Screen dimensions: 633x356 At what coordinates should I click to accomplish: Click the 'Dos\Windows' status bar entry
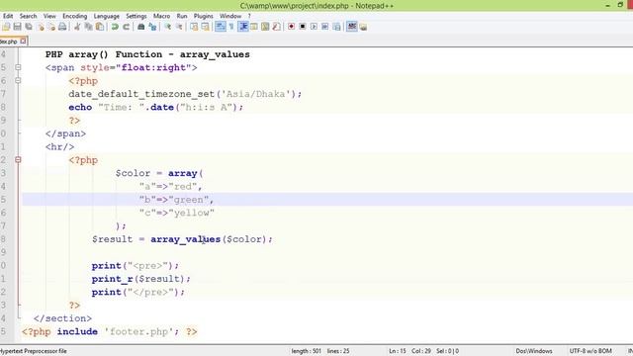click(534, 351)
